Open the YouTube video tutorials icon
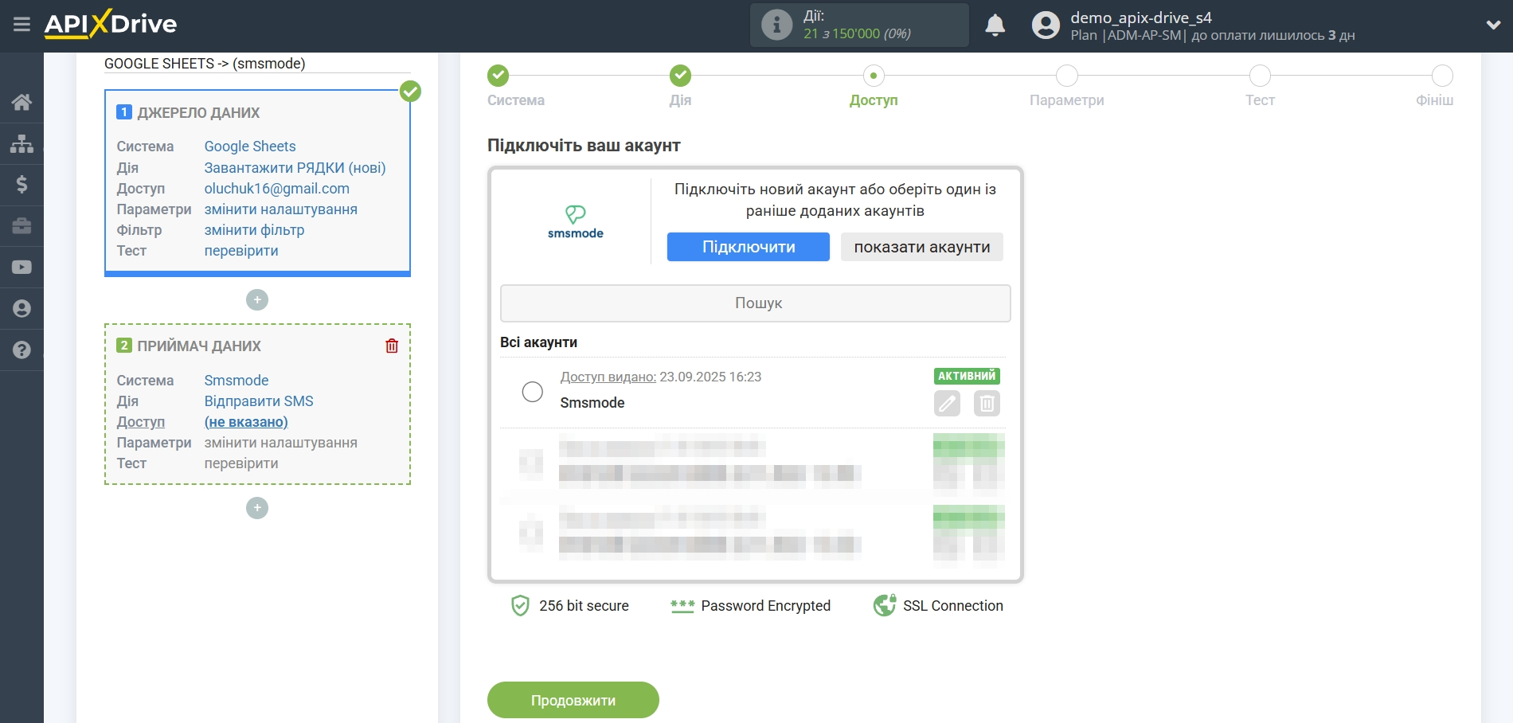This screenshot has width=1513, height=723. point(22,268)
